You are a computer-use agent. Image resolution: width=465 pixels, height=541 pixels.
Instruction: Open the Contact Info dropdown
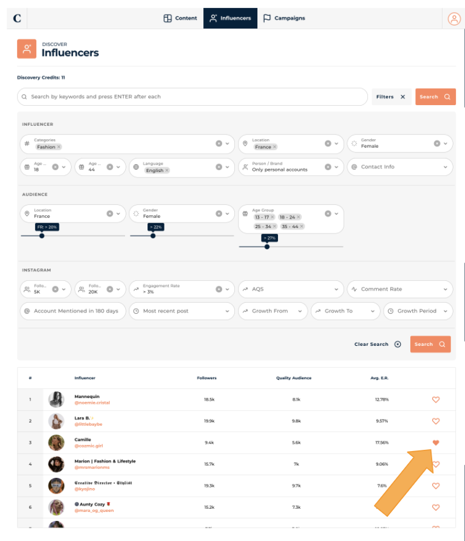(399, 167)
